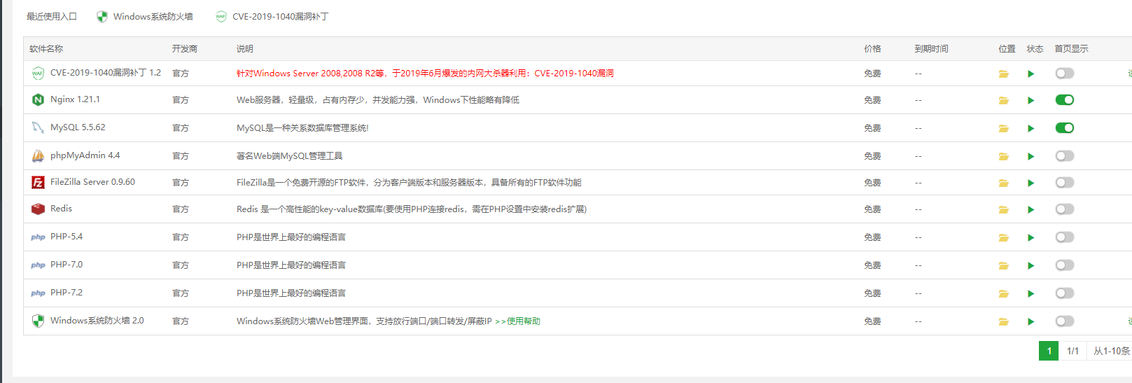Open folder location for Windows系统防火墙 2.0 row
The height and width of the screenshot is (383, 1132).
(1003, 321)
